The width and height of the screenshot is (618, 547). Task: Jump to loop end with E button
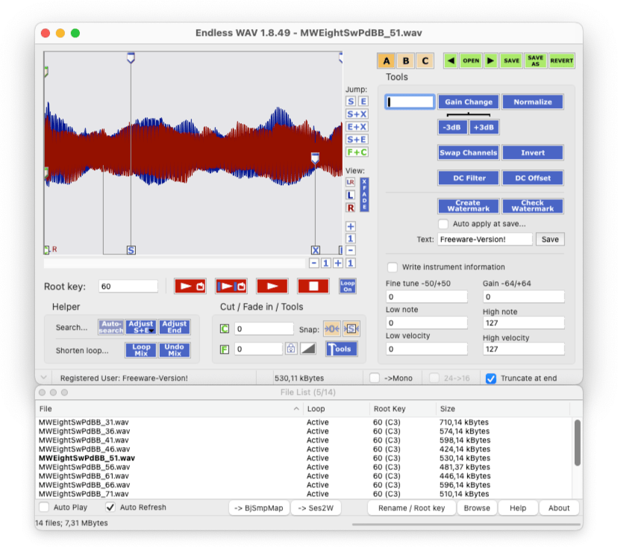click(x=363, y=101)
